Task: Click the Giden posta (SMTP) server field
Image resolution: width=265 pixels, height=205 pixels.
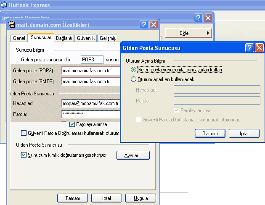Action: tap(91, 81)
